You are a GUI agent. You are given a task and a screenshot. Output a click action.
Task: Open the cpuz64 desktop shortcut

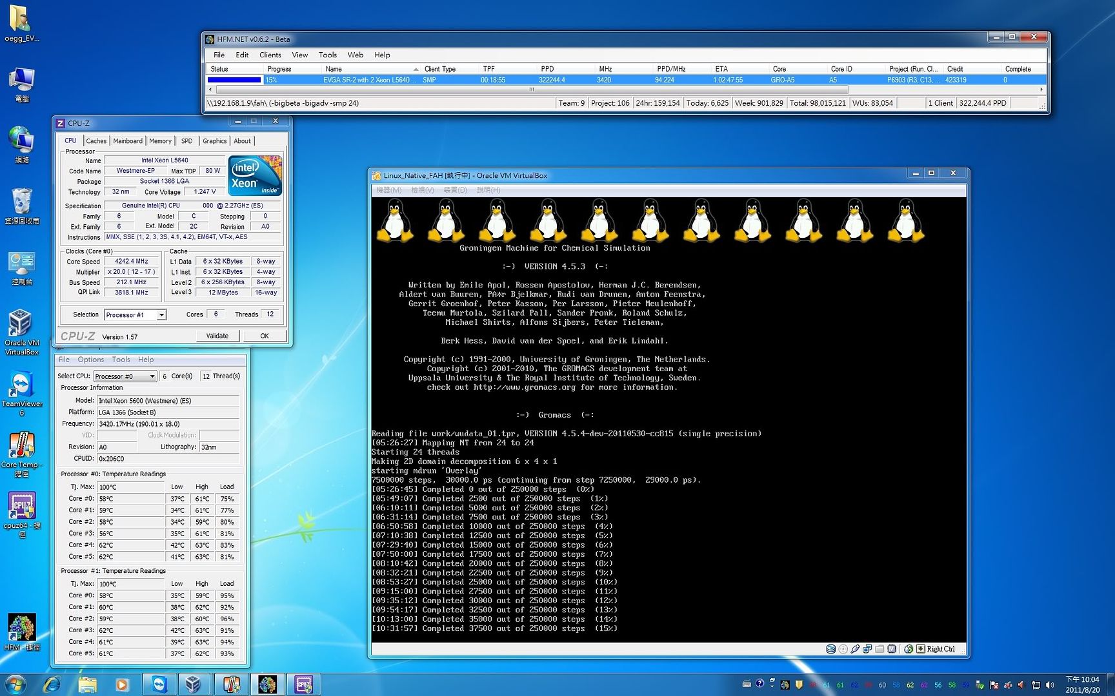(21, 514)
